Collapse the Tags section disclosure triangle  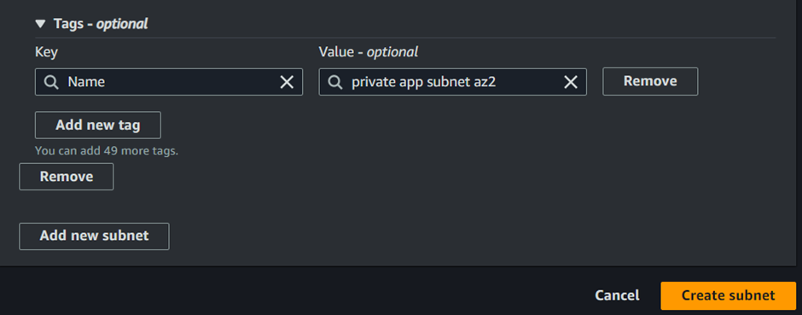pyautogui.click(x=40, y=24)
